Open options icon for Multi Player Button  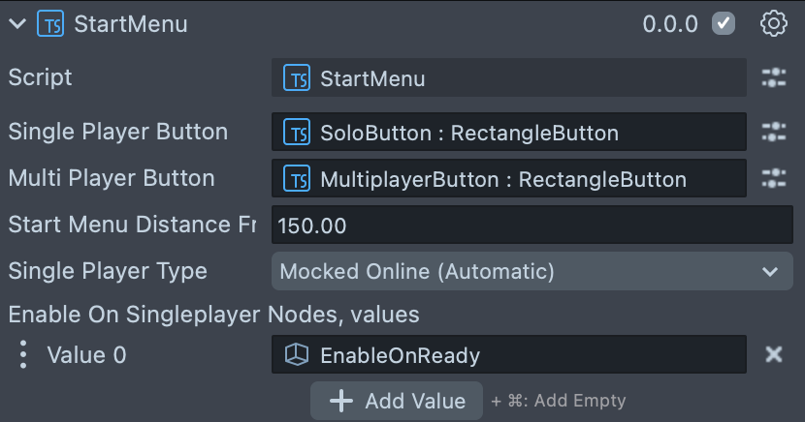click(773, 178)
